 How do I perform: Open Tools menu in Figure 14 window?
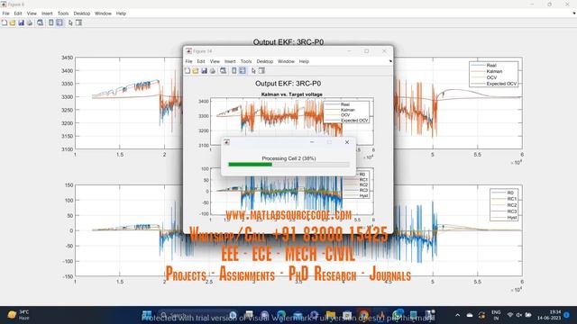pyautogui.click(x=246, y=61)
